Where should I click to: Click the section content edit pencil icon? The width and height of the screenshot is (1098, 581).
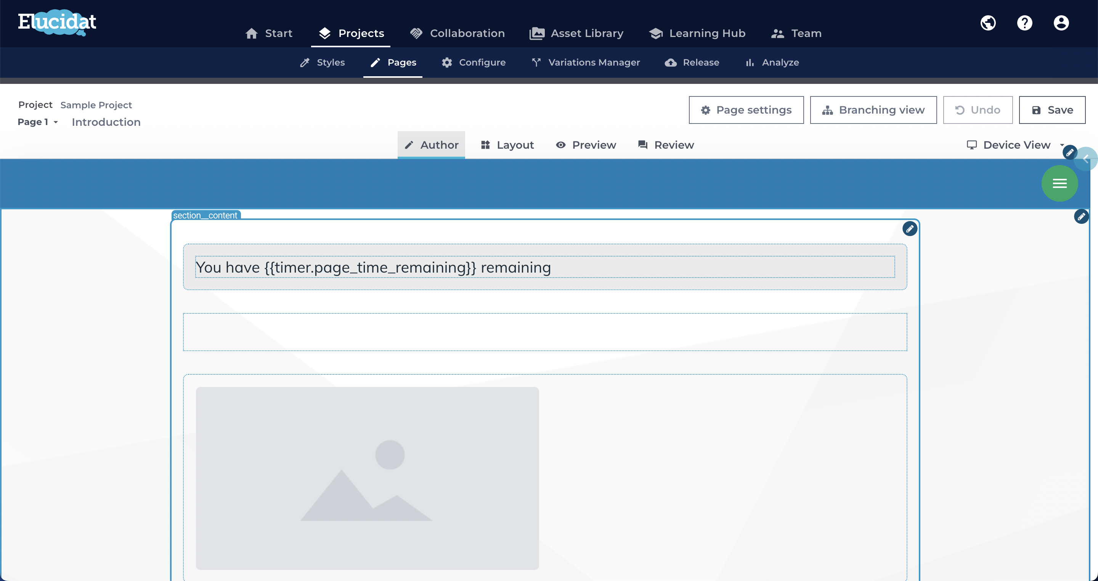point(910,229)
